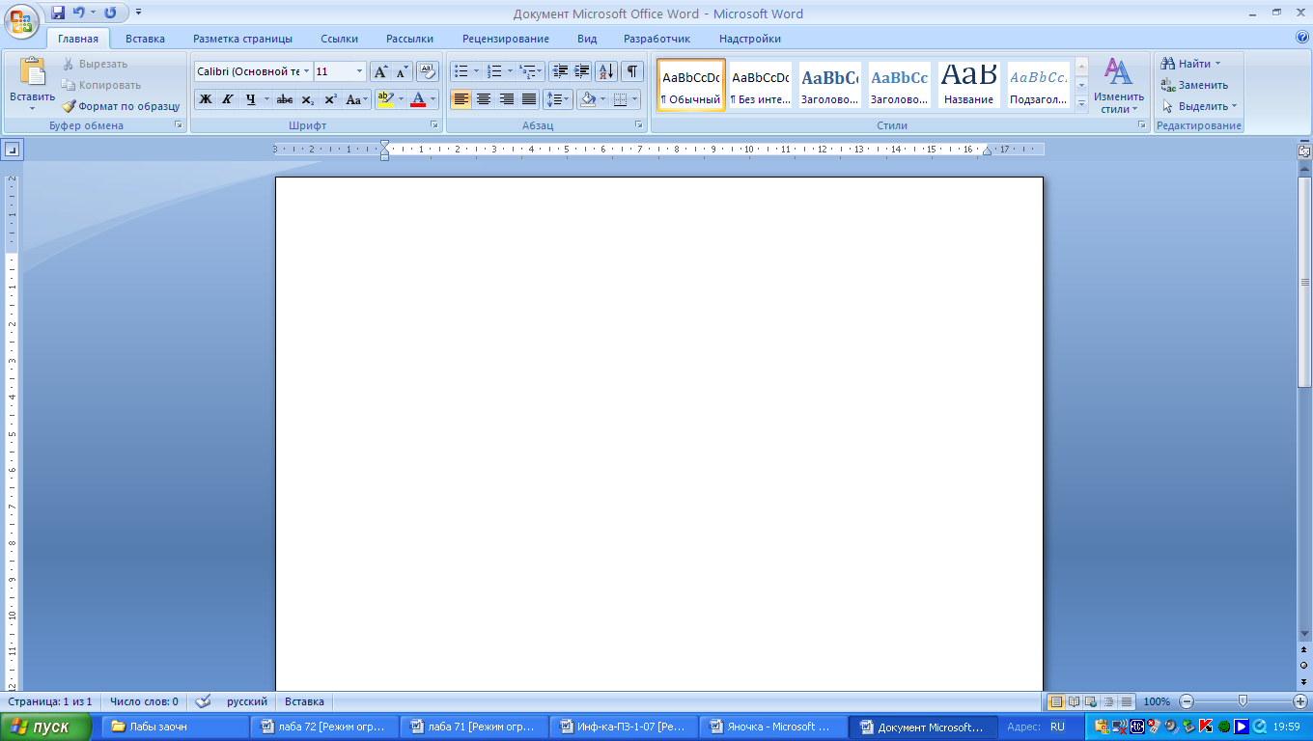
Task: Click Найти find button
Action: click(x=1192, y=64)
